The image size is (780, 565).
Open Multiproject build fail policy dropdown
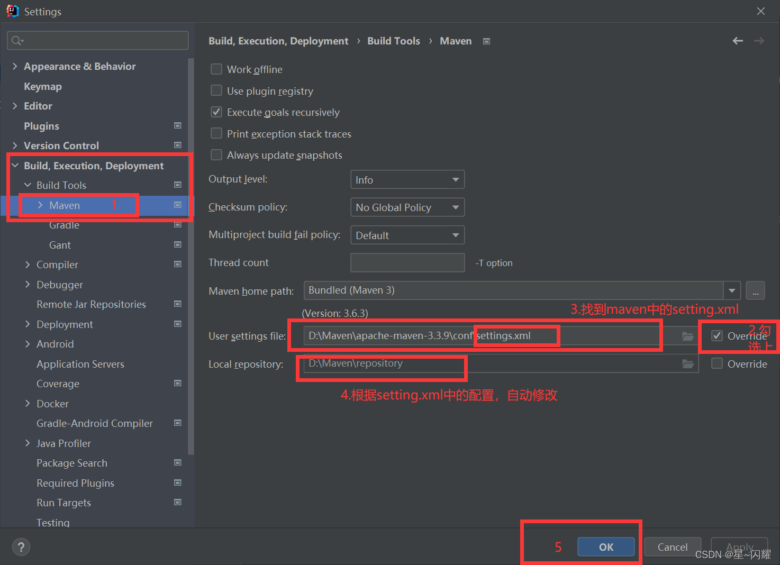click(407, 235)
